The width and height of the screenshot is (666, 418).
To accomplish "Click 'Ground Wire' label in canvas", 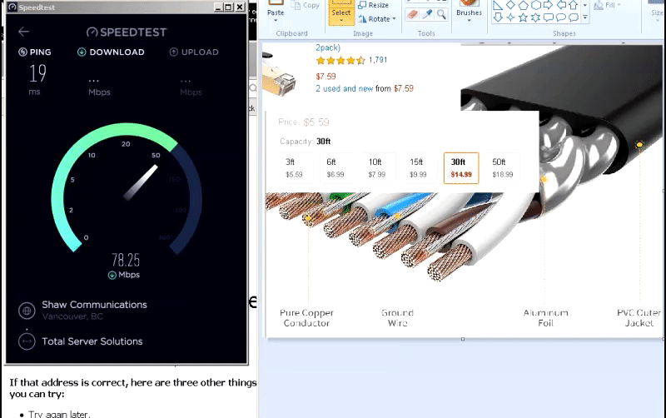I will coord(398,318).
